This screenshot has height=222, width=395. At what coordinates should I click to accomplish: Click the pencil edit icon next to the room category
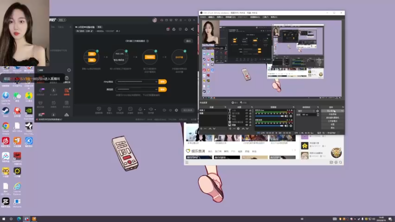pos(92,31)
